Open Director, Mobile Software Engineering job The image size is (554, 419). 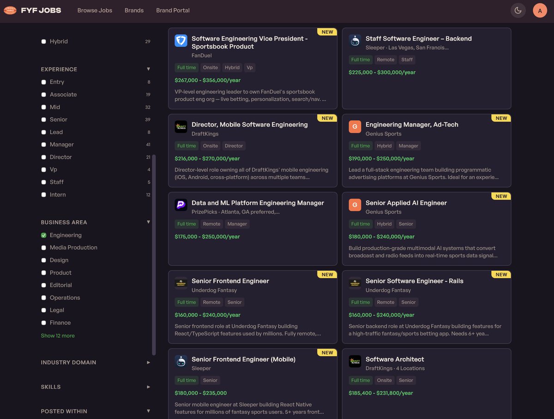tap(250, 125)
